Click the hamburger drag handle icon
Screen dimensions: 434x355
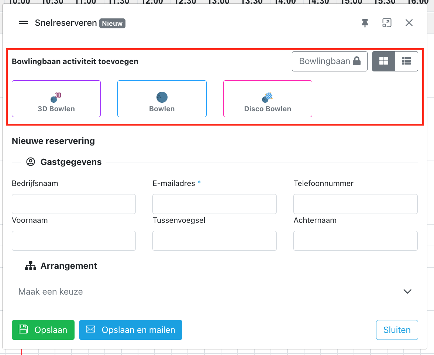pyautogui.click(x=23, y=23)
